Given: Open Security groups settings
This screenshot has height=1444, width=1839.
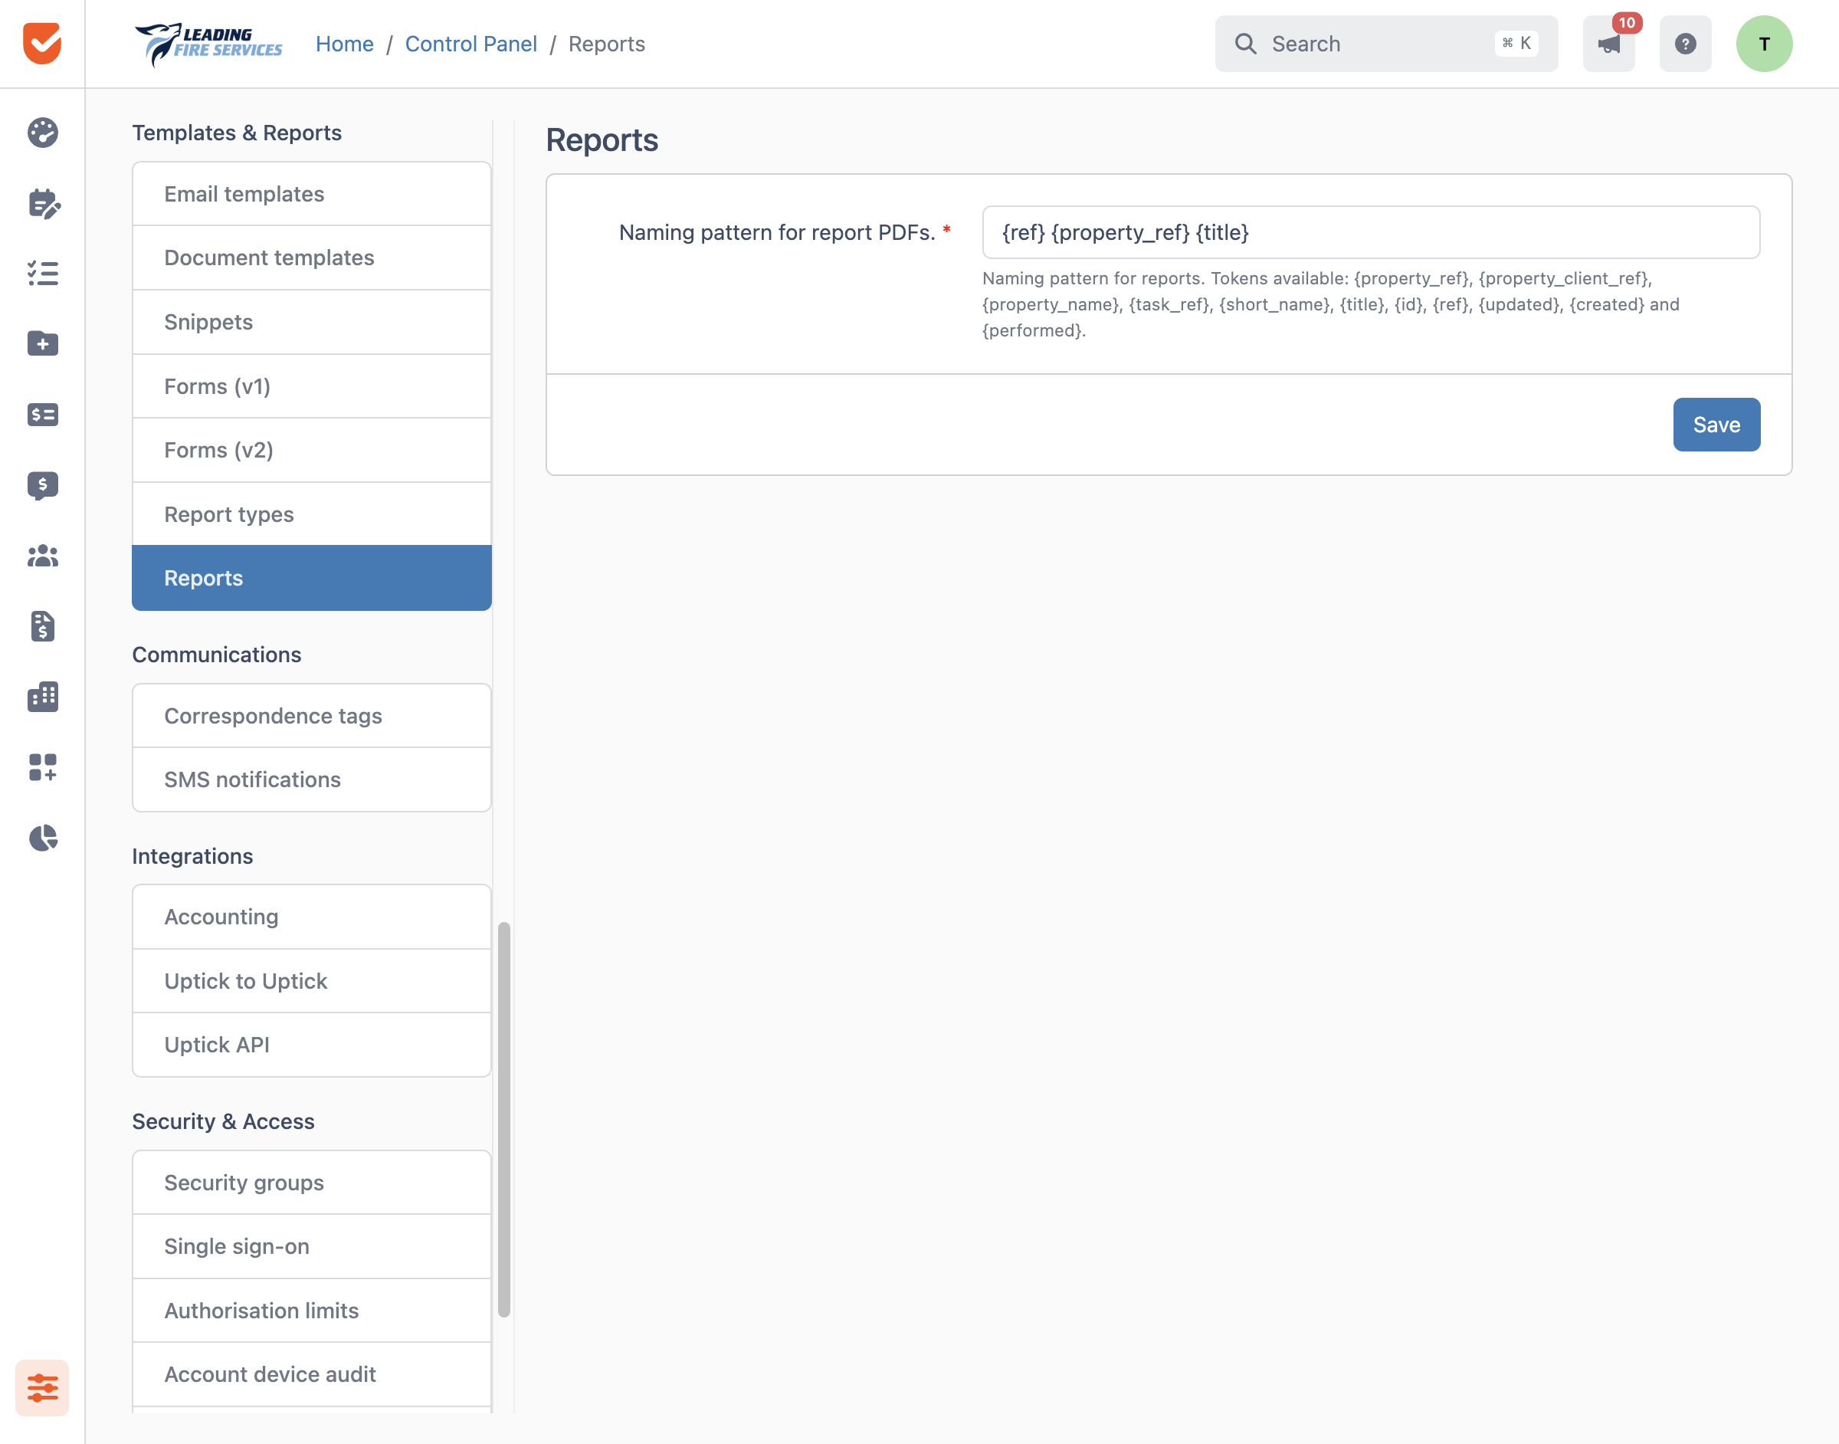Looking at the screenshot, I should coord(312,1183).
